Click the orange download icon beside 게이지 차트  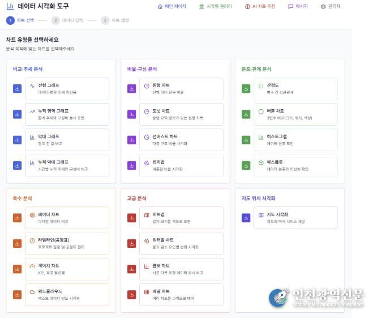pos(17,269)
